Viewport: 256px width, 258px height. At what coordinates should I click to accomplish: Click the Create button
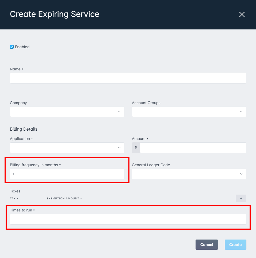coord(235,245)
